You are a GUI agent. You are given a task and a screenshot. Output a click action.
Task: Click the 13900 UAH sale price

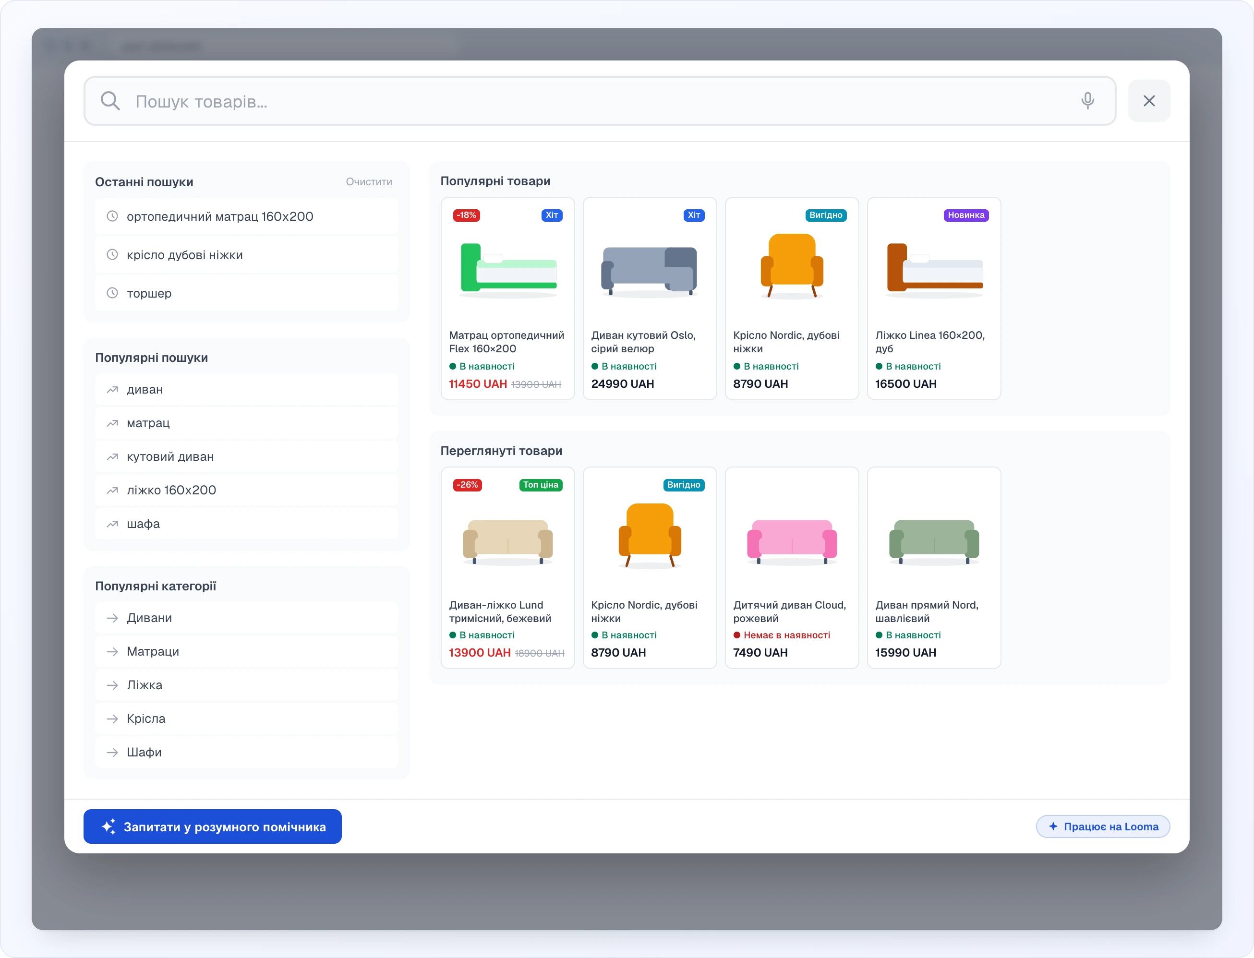point(480,652)
